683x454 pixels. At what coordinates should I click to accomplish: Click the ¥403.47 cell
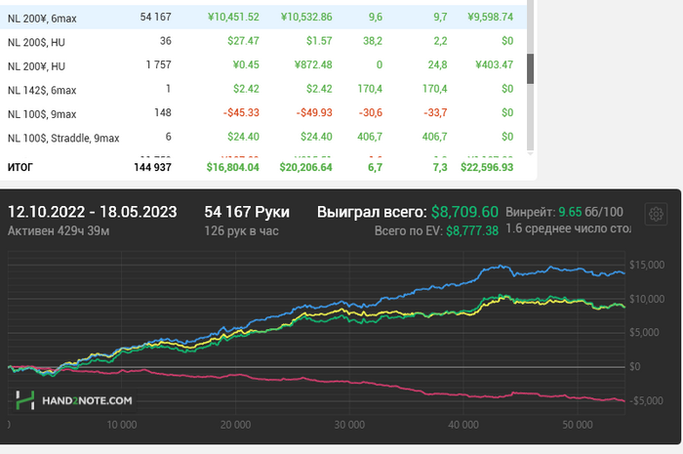[x=494, y=64]
